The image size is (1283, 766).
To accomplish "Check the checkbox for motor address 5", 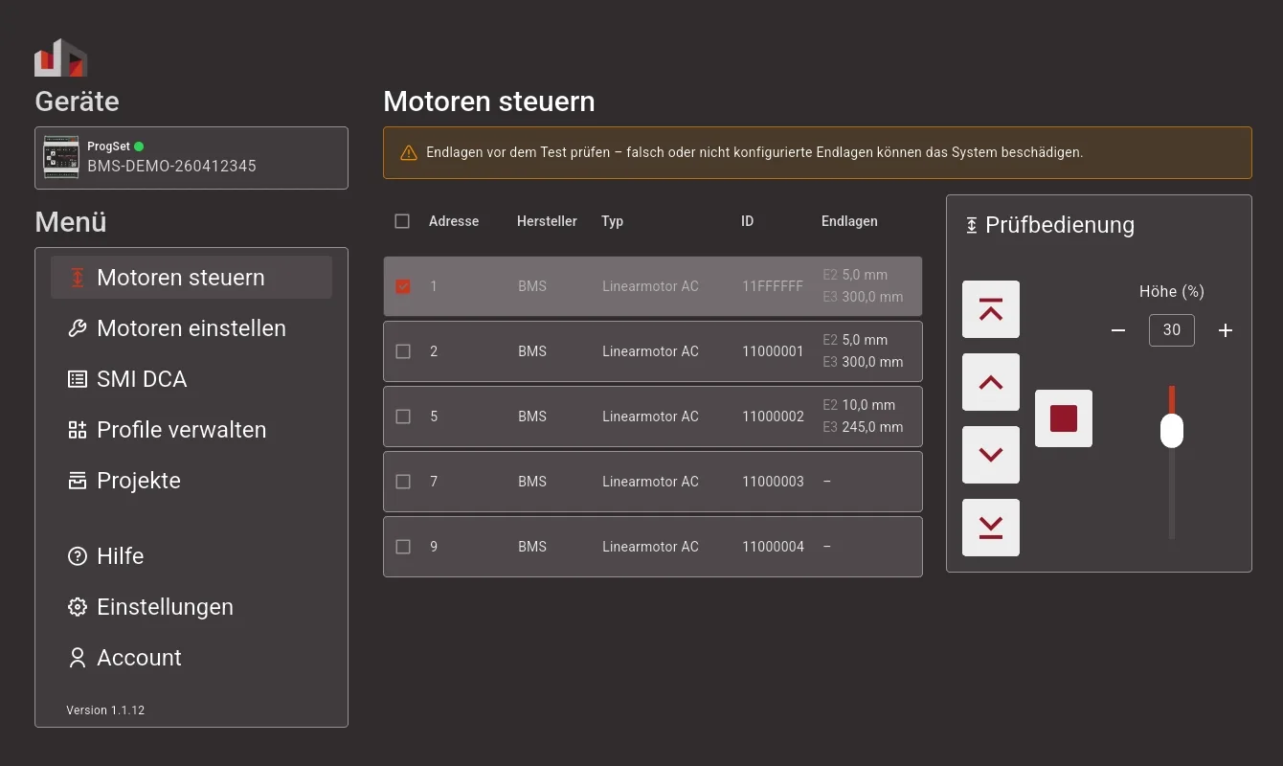I will (x=402, y=417).
